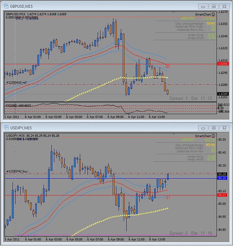This screenshot has width=233, height=246.
Task: Minimize the GBPUSD,M15 chart window
Action: pos(203,6)
